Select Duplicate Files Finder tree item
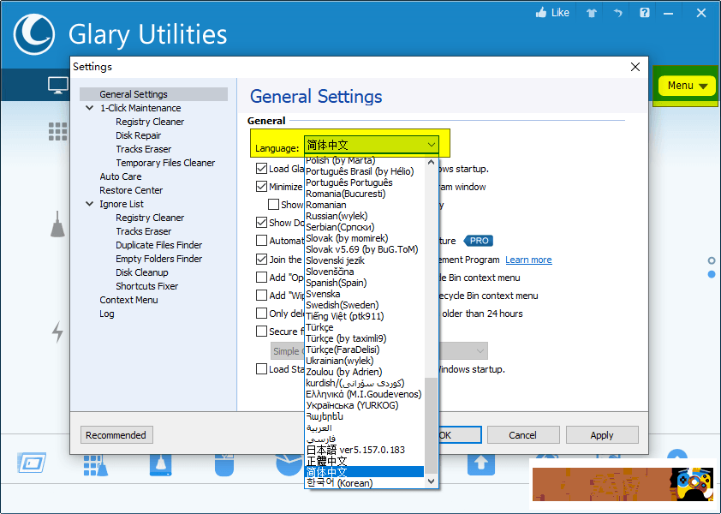 tap(158, 245)
